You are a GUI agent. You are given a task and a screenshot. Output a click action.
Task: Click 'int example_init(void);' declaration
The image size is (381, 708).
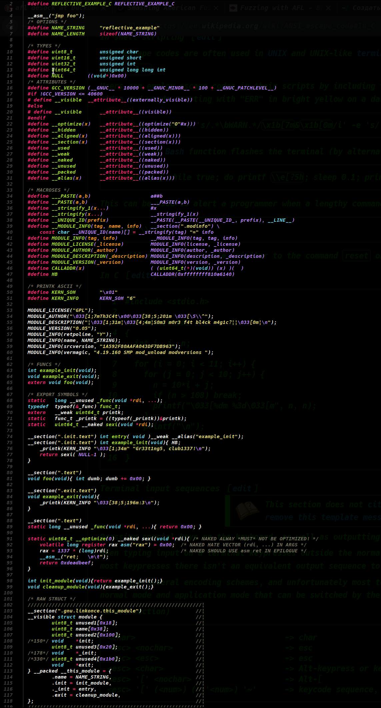coord(62,370)
